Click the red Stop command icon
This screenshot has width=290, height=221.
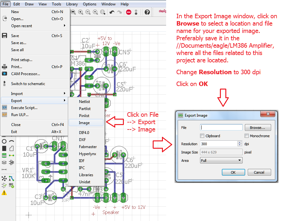pyautogui.click(x=129, y=12)
